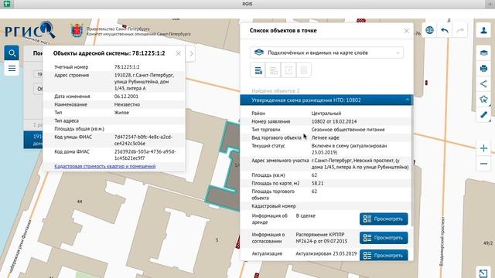Click the app icon in title bar
The width and height of the screenshot is (495, 278).
7,4
